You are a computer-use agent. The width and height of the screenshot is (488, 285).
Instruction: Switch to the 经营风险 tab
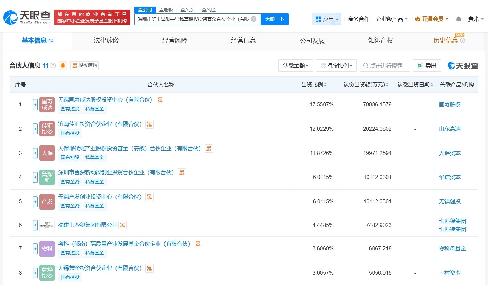[174, 40]
